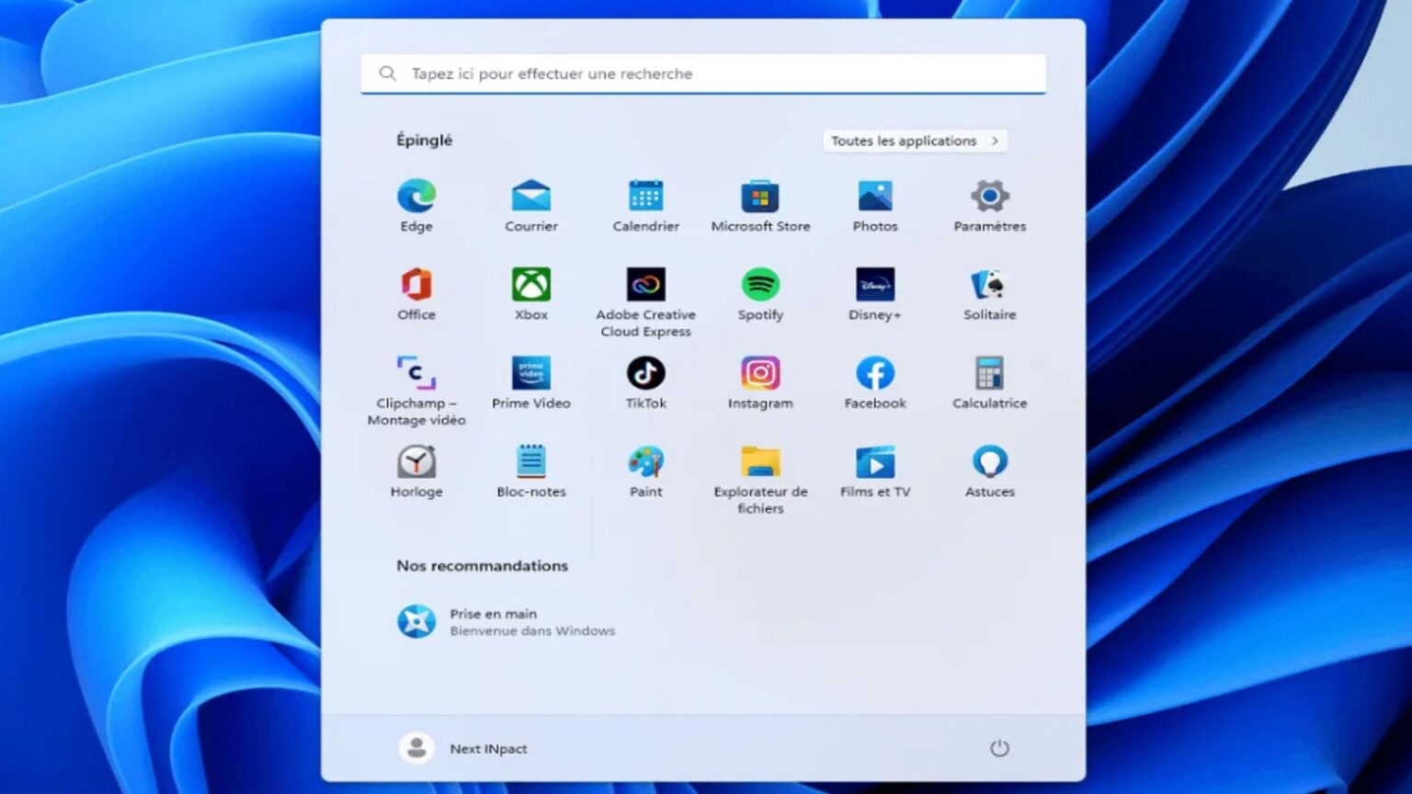The image size is (1412, 794).
Task: Start Disney+ from the Start menu
Action: (874, 285)
